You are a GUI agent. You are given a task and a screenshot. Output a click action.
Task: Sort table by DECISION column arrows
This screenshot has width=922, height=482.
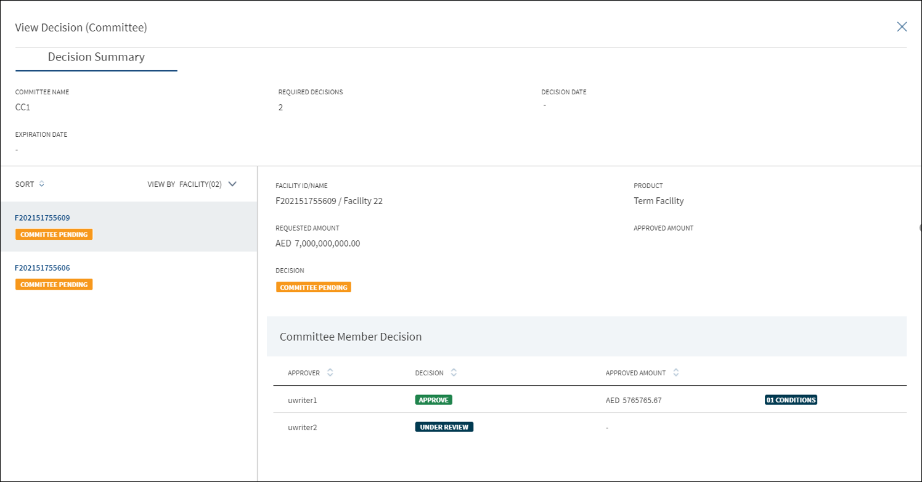click(x=454, y=373)
